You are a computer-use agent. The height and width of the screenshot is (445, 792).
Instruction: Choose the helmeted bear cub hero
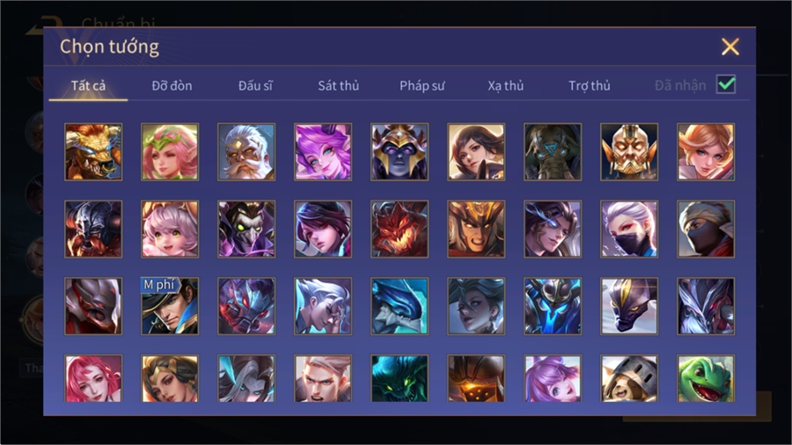[629, 378]
